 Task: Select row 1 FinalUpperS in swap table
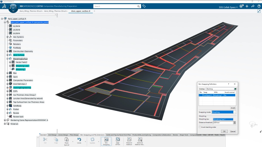pyautogui.click(x=217, y=95)
